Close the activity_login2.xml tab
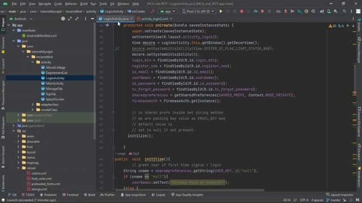This screenshot has height=203, width=362. point(171,19)
